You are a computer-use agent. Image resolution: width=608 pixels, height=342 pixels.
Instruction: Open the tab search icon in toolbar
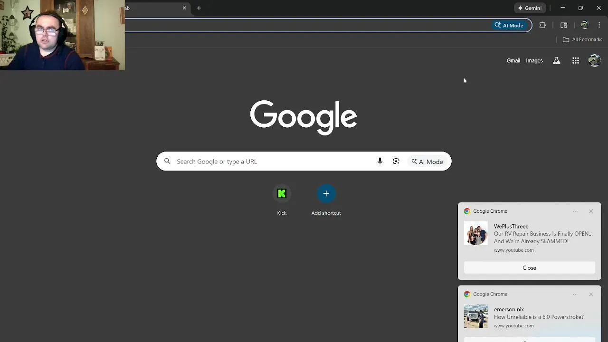pos(564,25)
